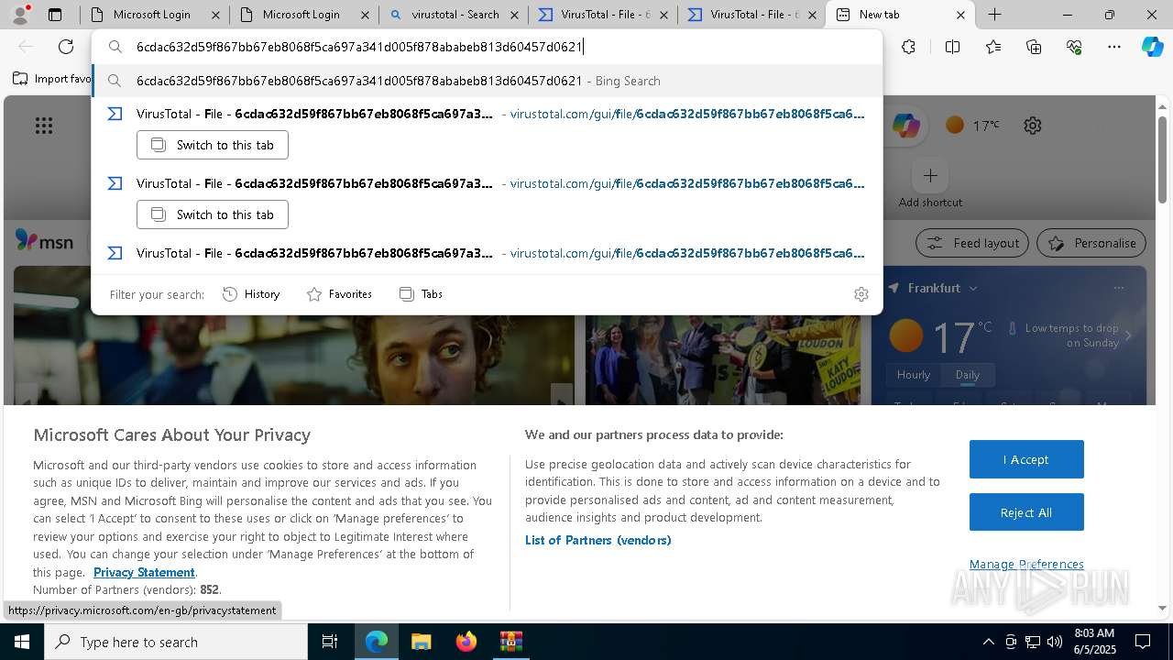Image resolution: width=1173 pixels, height=660 pixels.
Task: Click first Switch to this tab button
Action: 213,145
